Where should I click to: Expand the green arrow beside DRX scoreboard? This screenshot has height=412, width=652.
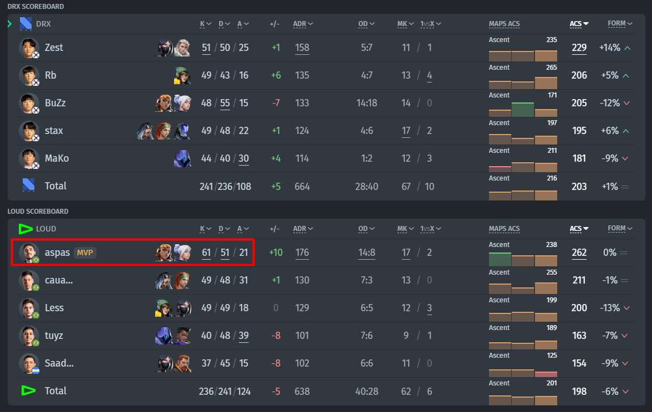[x=9, y=24]
